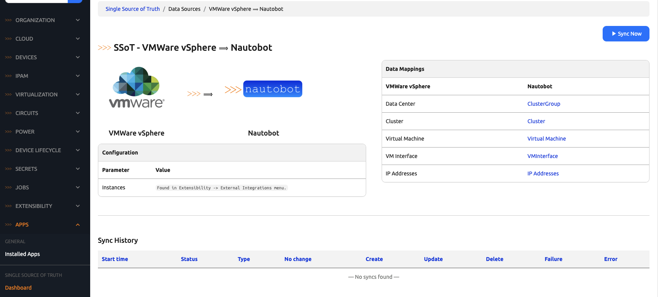Click the arrow icon beside Secrets

point(78,169)
